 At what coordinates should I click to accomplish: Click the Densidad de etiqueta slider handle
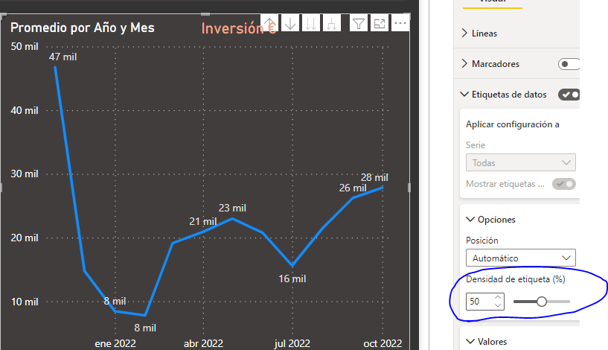tap(542, 302)
